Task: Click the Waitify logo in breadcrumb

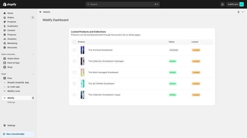Action: 40,12
